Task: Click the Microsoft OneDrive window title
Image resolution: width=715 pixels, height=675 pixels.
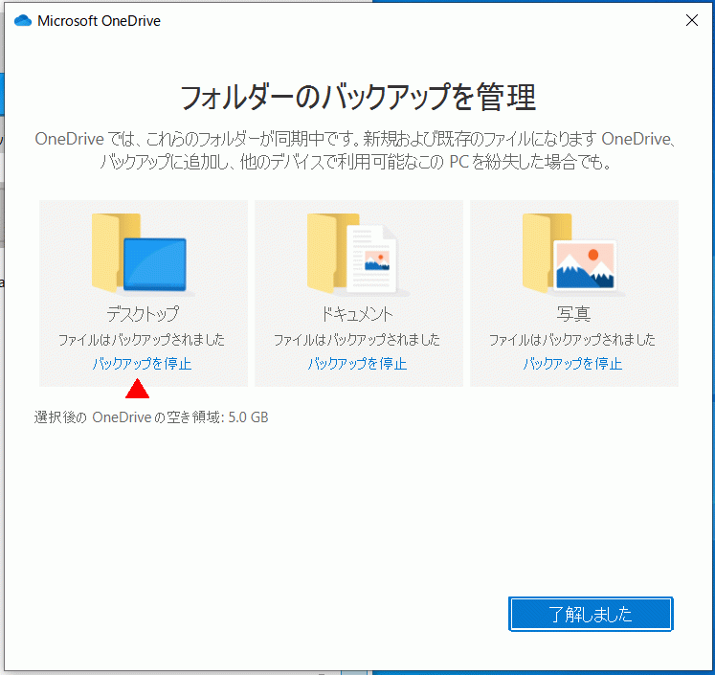Action: [99, 21]
